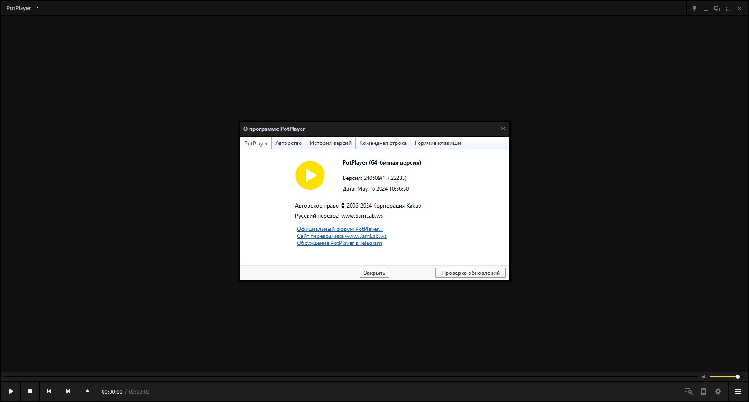Mute audio using the speaker icon

point(705,377)
